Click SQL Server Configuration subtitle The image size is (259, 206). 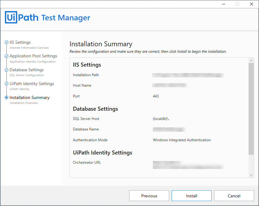pyautogui.click(x=26, y=75)
